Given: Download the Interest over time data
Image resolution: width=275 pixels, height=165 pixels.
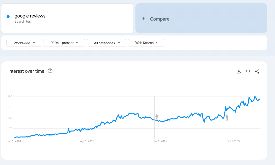Looking at the screenshot, I should [239, 71].
